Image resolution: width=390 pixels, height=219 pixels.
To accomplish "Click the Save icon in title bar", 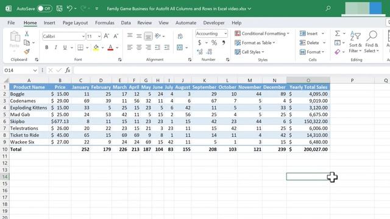I will click(60, 9).
